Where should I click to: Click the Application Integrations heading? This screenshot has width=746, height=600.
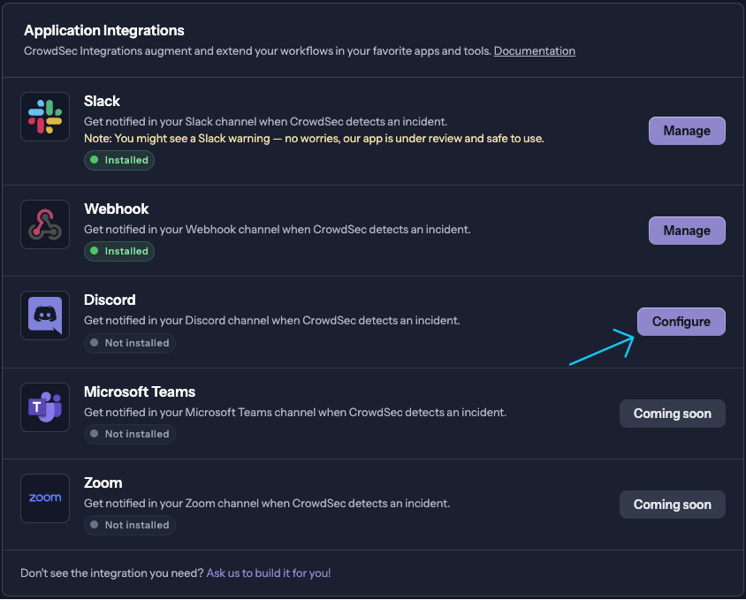pos(104,30)
